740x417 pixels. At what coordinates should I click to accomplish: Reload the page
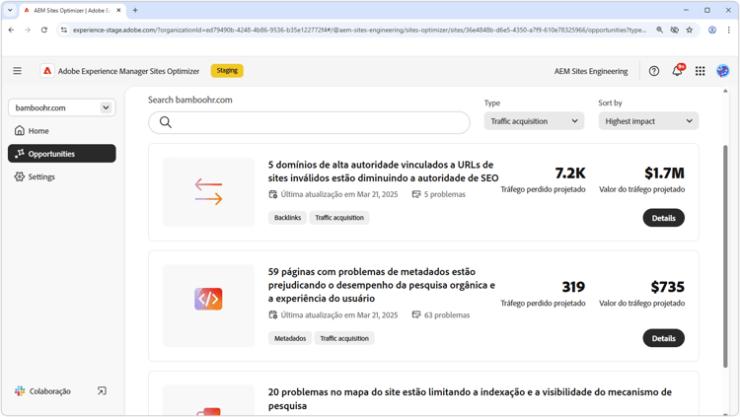coord(43,30)
